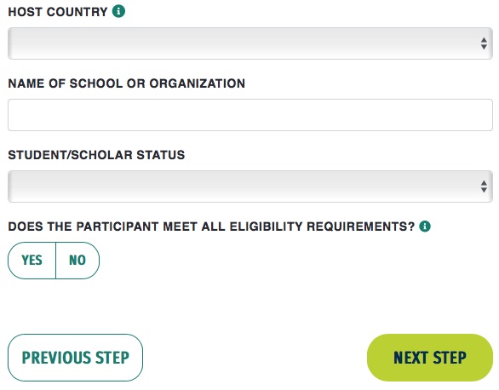Click the up arrow on the Host Country selector
Viewport: 499px width, 390px height.
pyautogui.click(x=484, y=40)
